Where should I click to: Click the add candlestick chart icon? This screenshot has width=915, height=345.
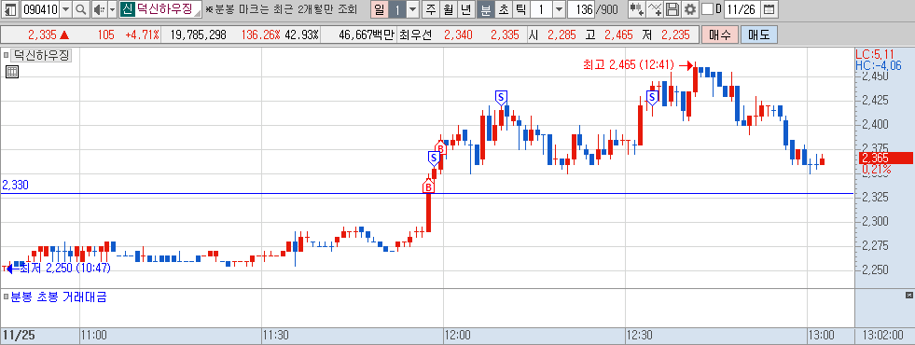(x=637, y=9)
